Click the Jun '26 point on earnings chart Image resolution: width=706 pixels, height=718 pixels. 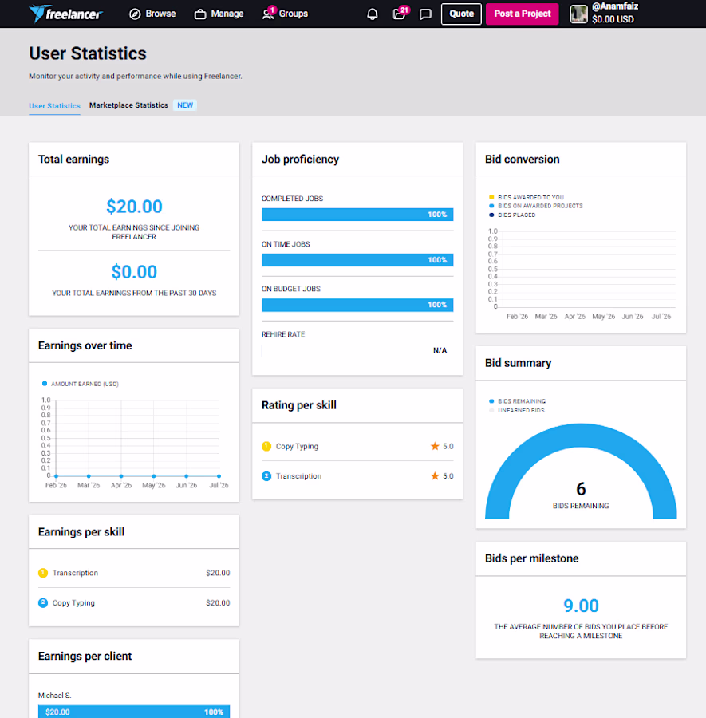tap(187, 476)
